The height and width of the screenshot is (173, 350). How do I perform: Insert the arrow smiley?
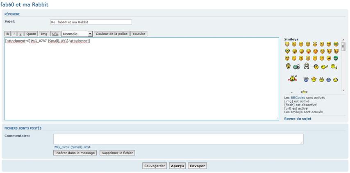(x=329, y=58)
